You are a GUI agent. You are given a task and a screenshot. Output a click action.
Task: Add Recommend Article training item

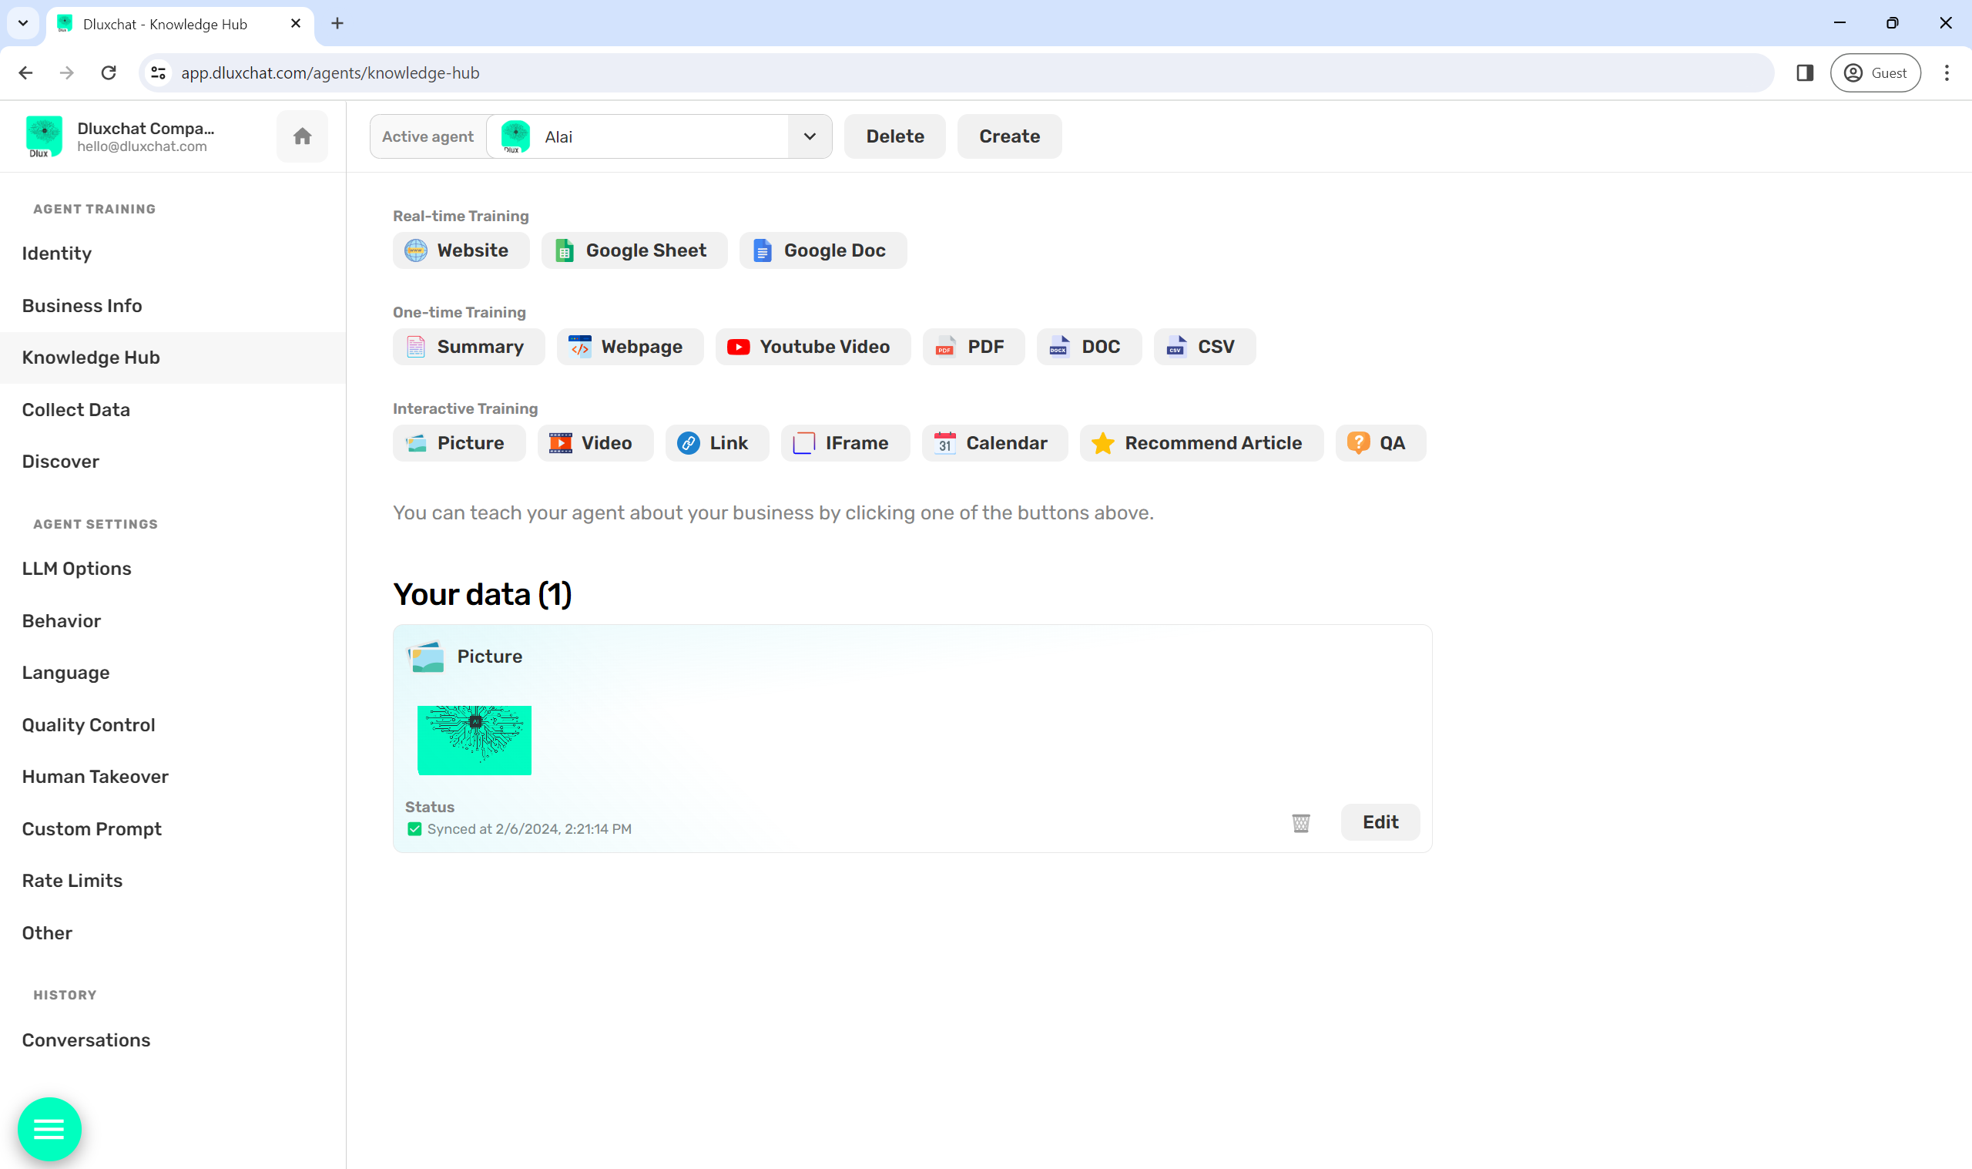click(1200, 442)
